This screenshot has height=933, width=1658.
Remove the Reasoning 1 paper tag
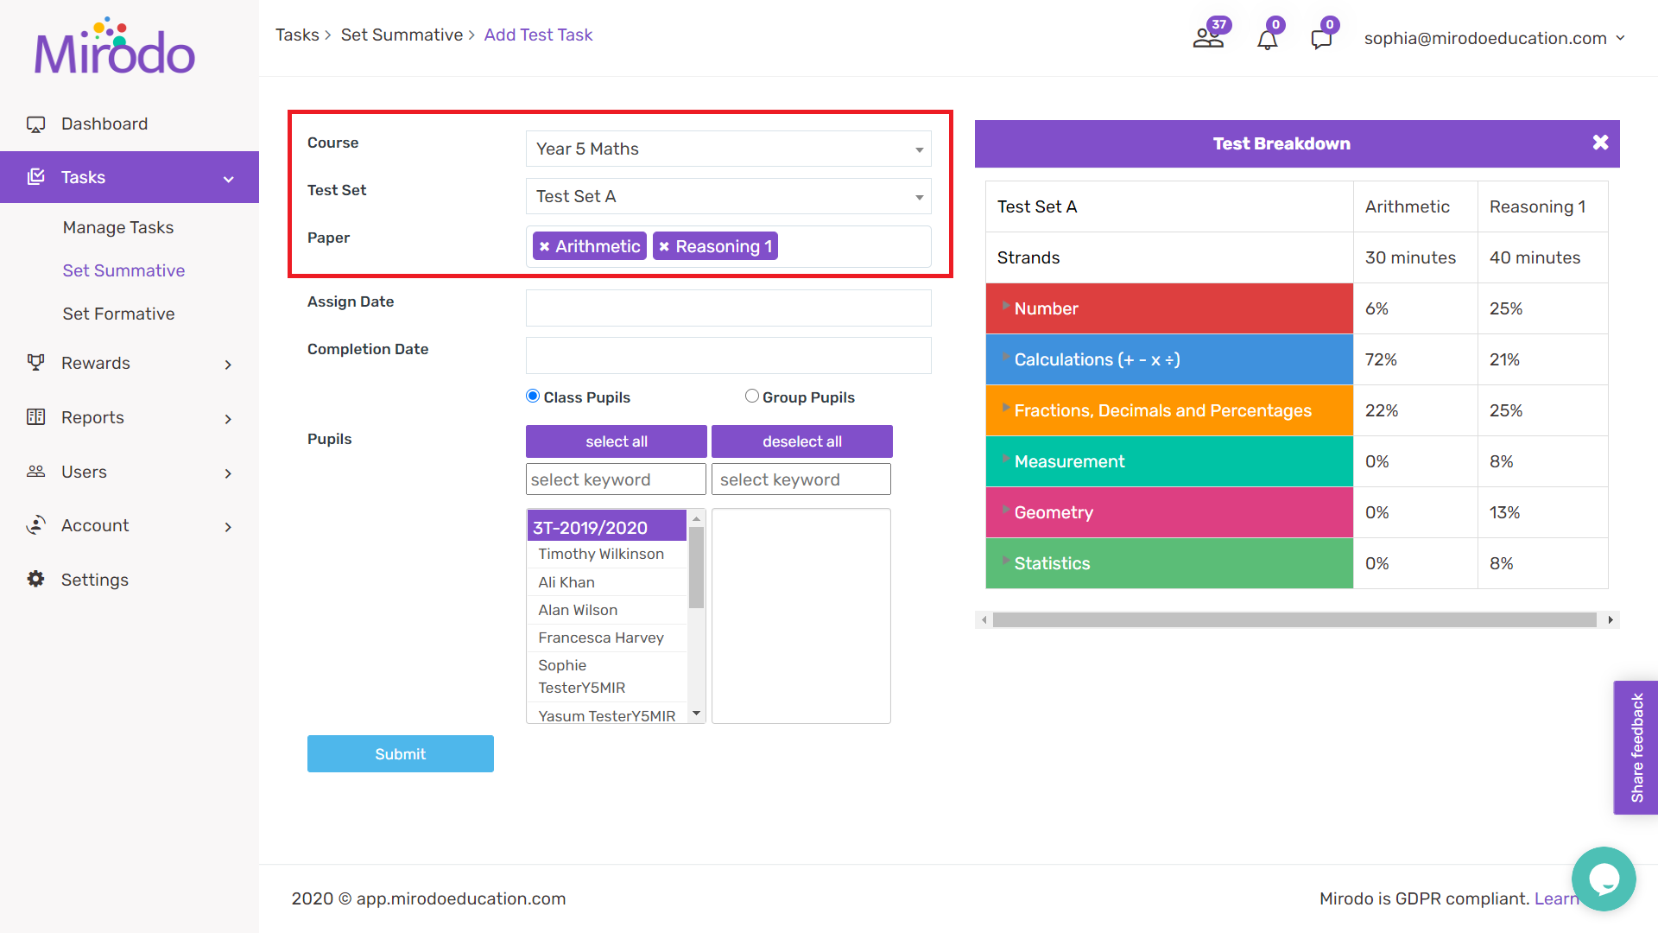(664, 247)
